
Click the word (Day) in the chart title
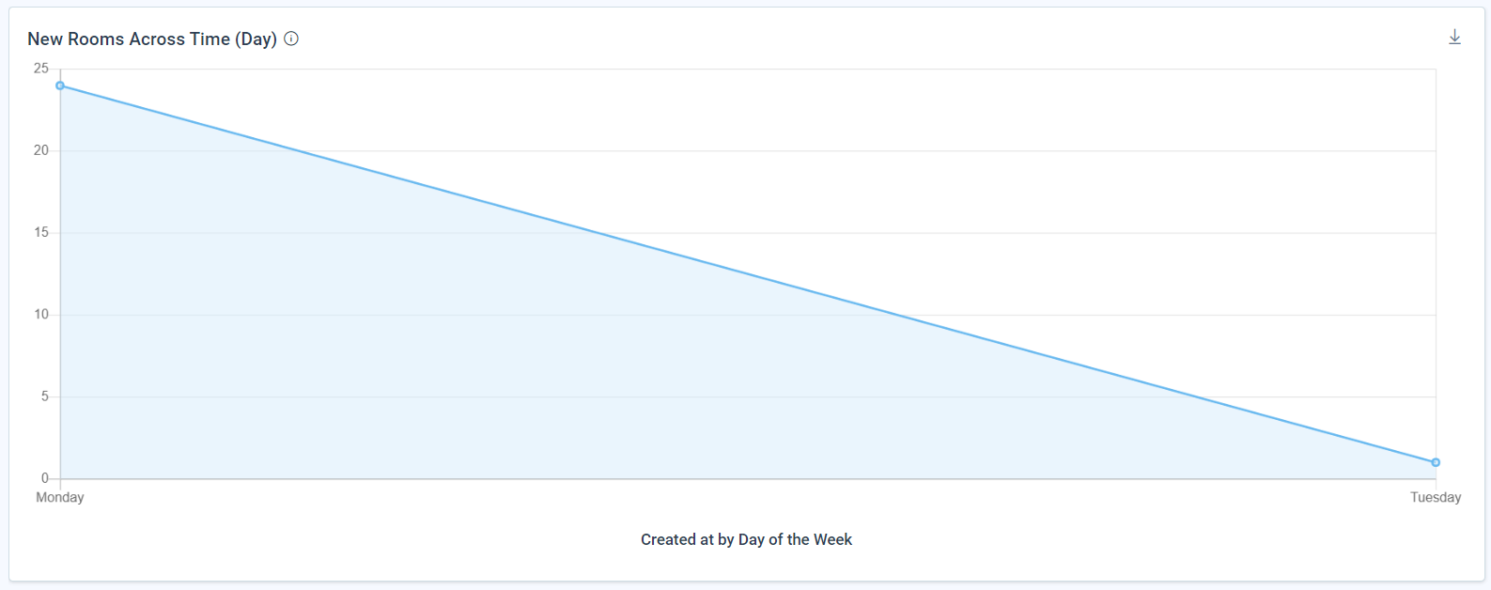click(x=256, y=39)
